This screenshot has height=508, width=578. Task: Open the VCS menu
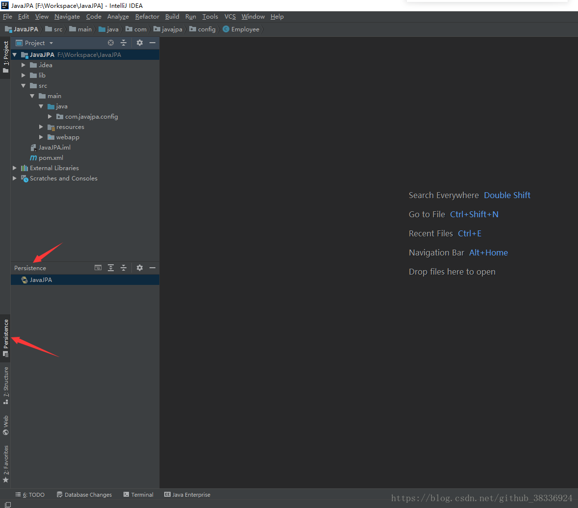pyautogui.click(x=230, y=17)
